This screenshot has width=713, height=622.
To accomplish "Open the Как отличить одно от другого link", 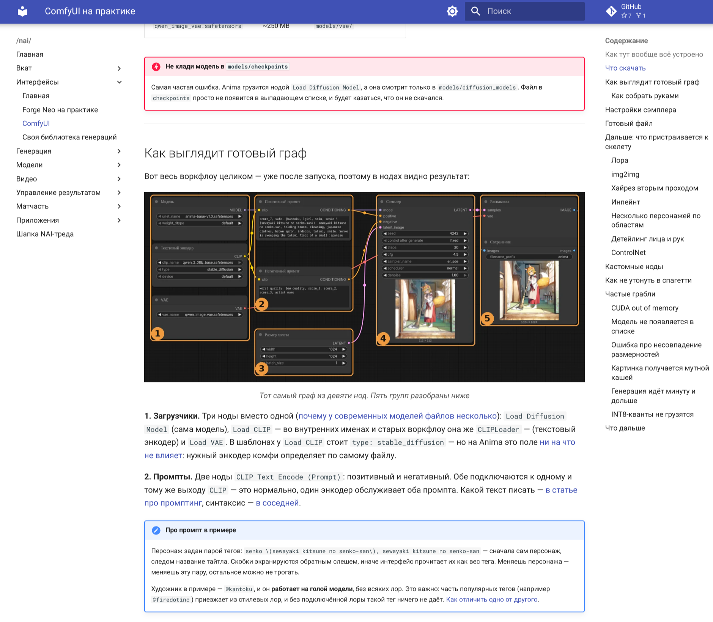I will pos(492,600).
